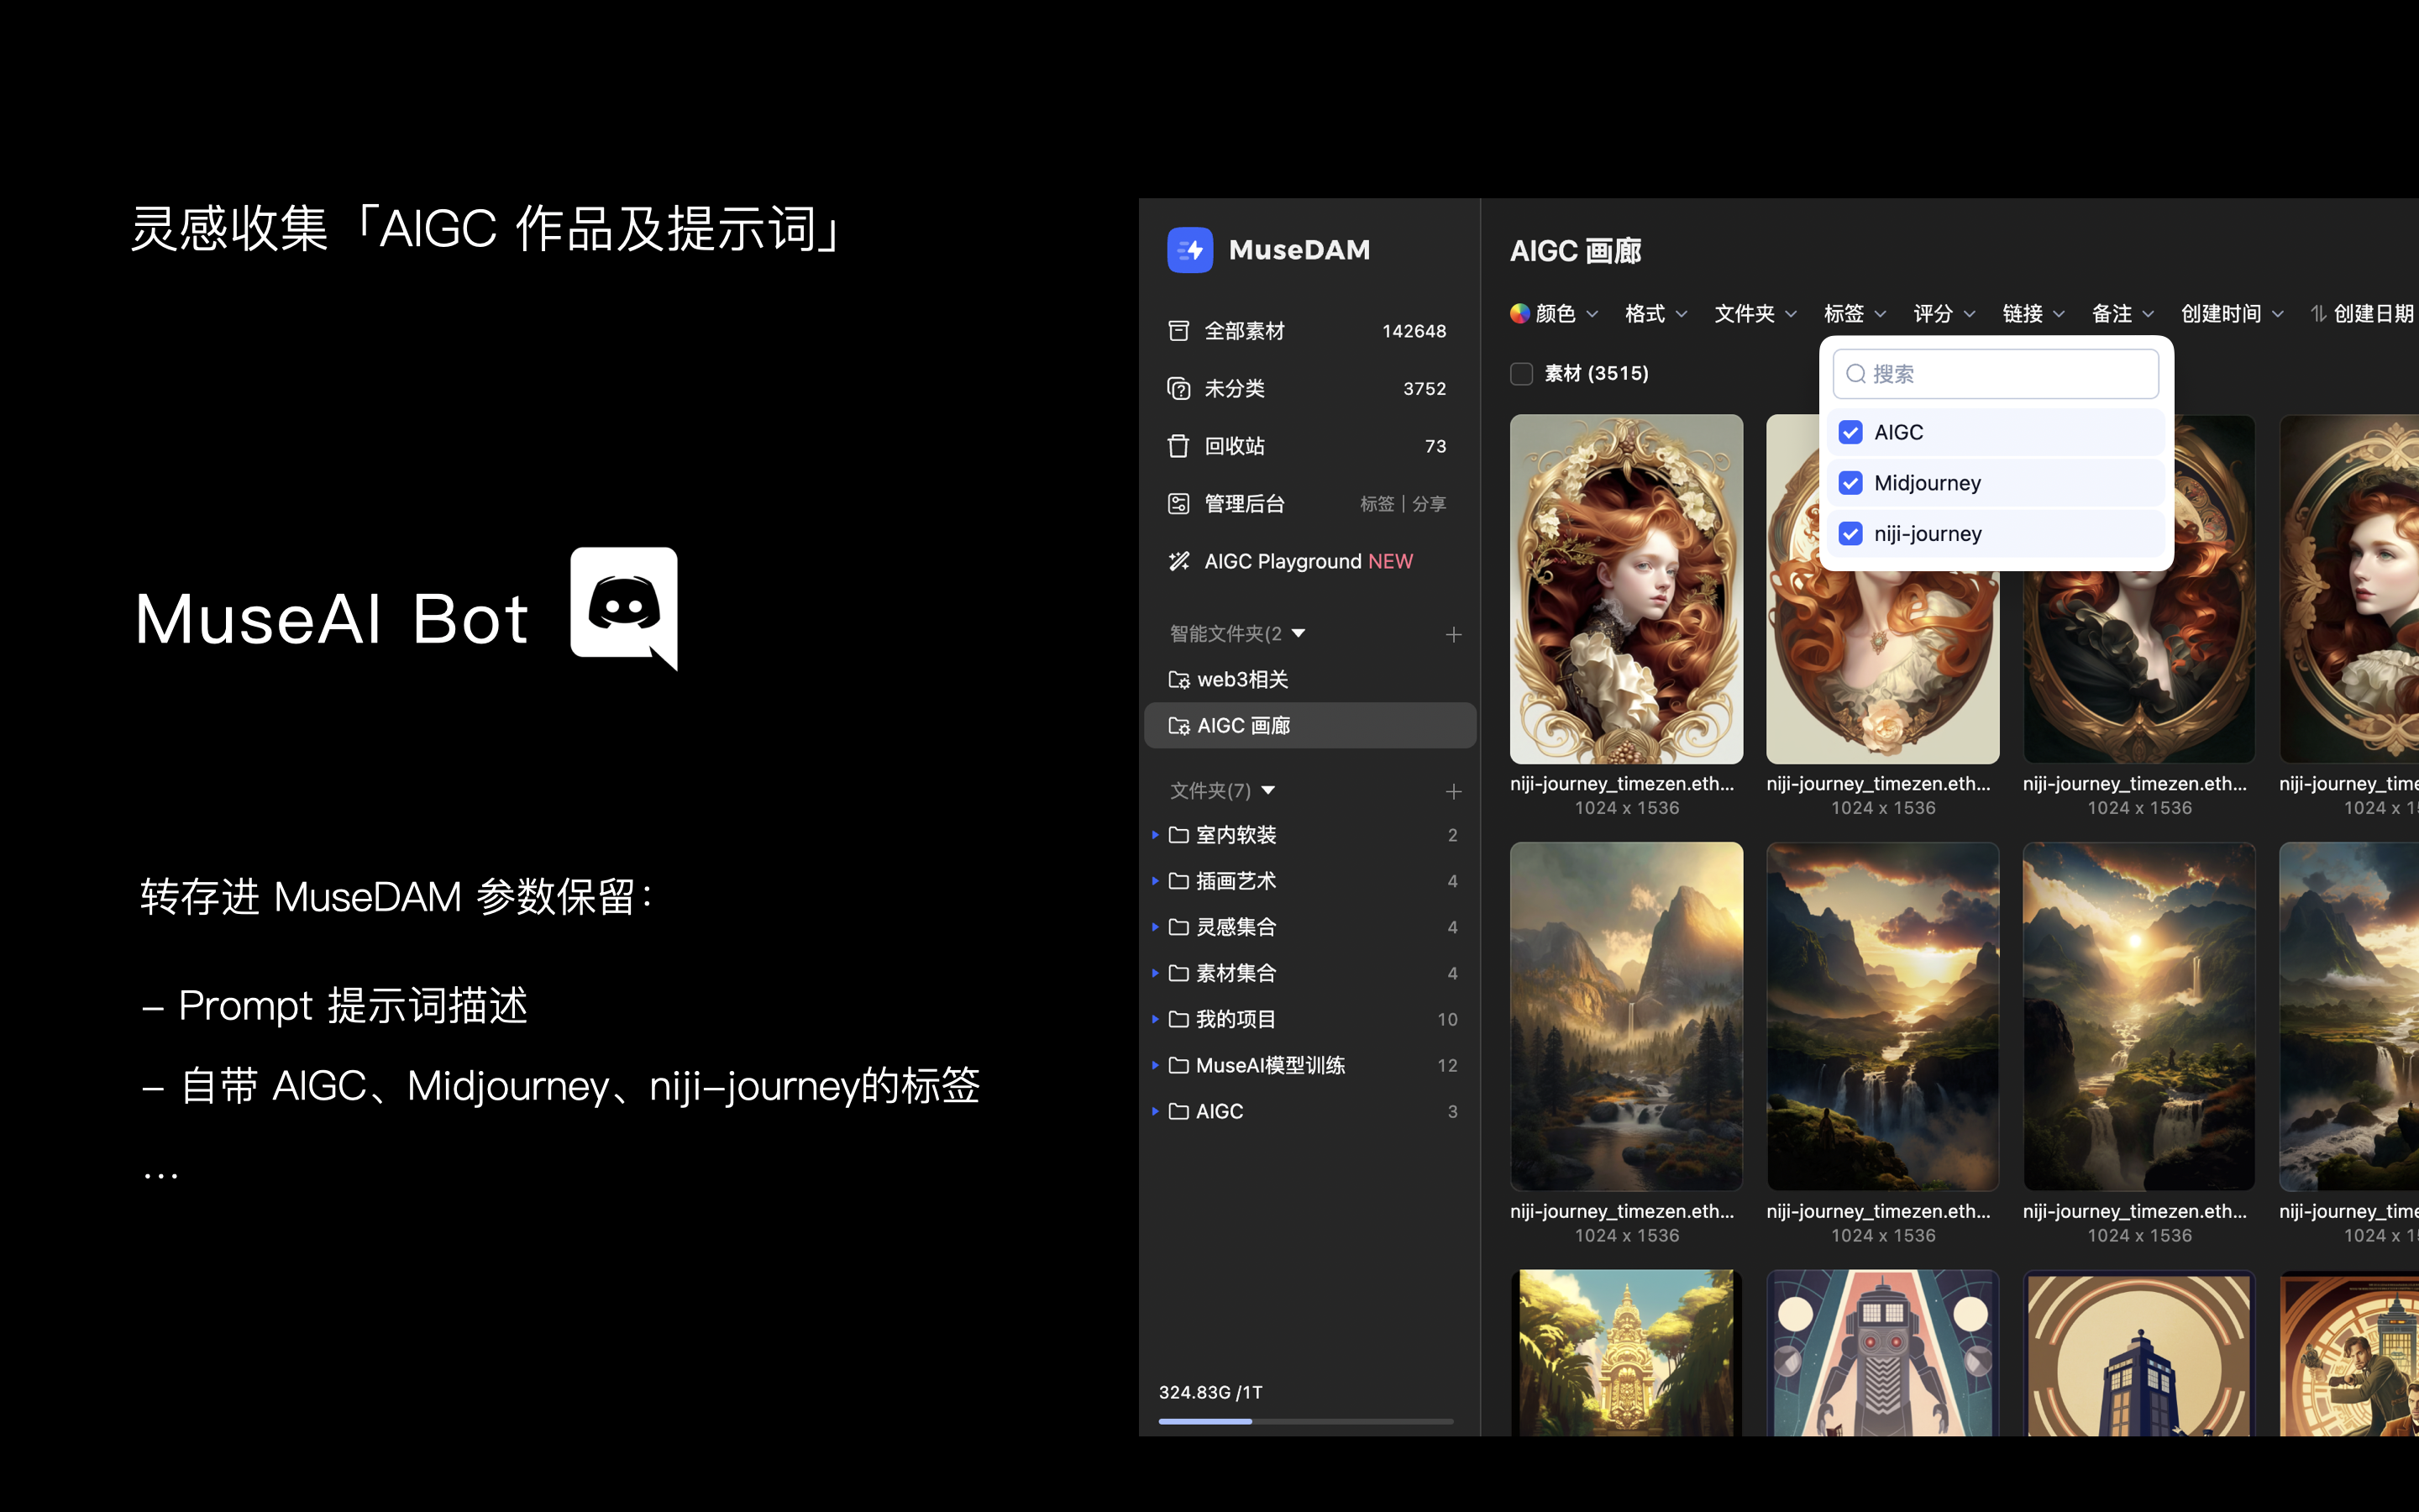The image size is (2419, 1512).
Task: Click the AIGC folder icon in sidebar
Action: pyautogui.click(x=1178, y=1111)
